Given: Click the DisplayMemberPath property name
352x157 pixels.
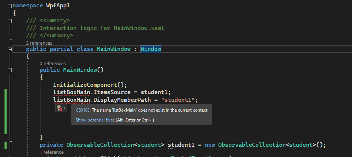Looking at the screenshot, I should point(122,100).
